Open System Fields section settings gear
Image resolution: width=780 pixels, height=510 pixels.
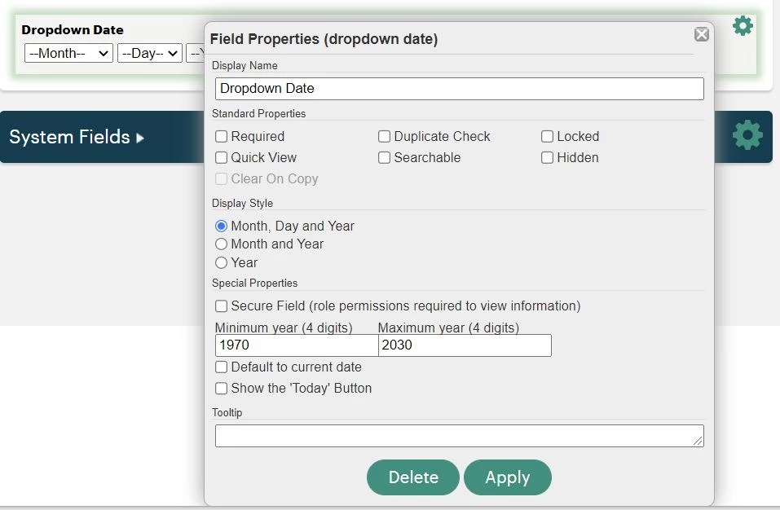(747, 134)
